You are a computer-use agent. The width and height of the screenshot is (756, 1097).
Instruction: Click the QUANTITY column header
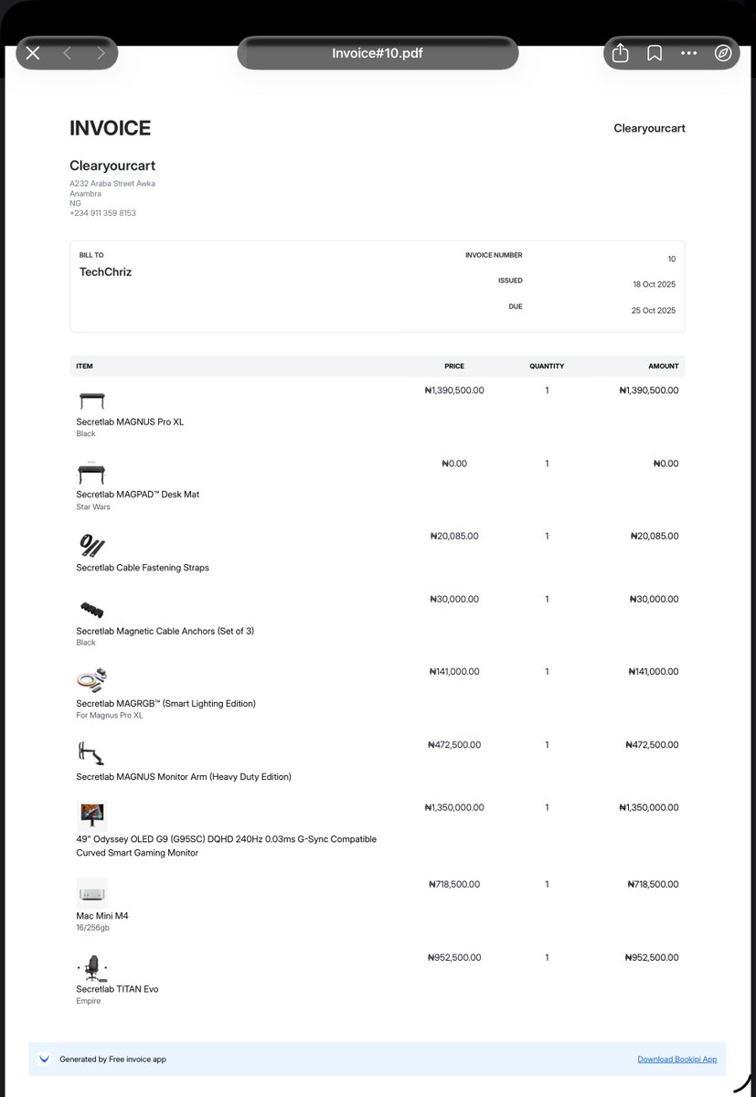pos(547,366)
